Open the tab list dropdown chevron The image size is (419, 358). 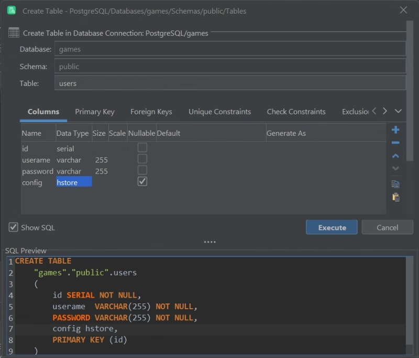click(398, 111)
